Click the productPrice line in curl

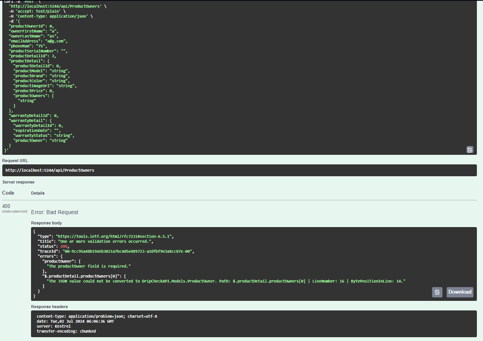tap(34, 91)
